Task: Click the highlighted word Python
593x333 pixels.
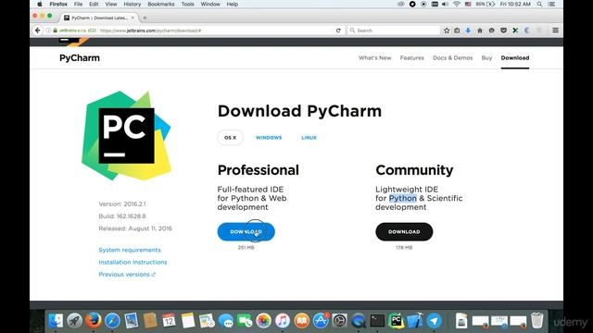Action: point(402,198)
